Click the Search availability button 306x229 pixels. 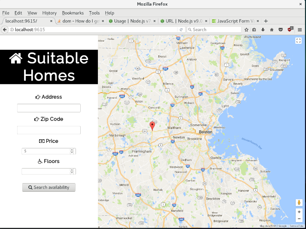(x=49, y=187)
